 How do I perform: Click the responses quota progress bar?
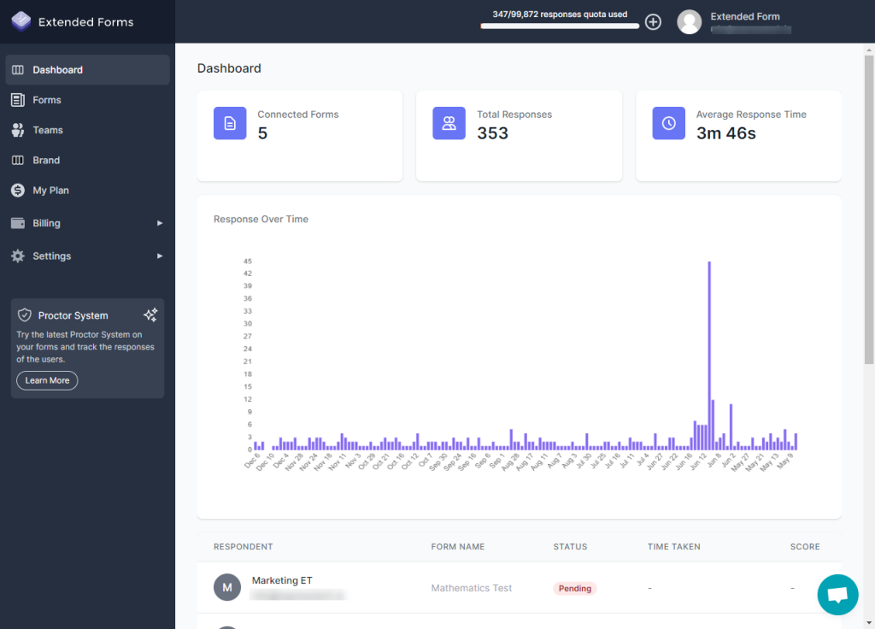tap(560, 26)
